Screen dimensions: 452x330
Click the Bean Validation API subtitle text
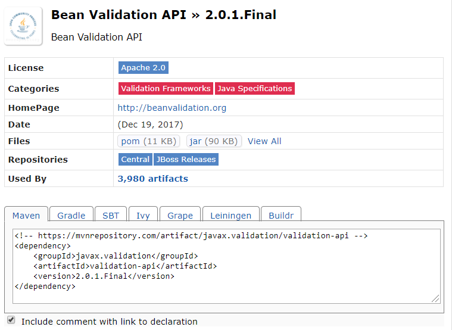[96, 37]
